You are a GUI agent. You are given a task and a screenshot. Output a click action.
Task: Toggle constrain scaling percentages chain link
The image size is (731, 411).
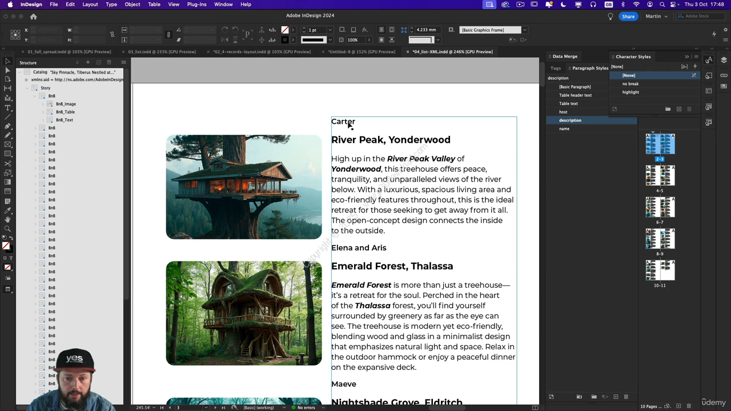click(x=168, y=35)
